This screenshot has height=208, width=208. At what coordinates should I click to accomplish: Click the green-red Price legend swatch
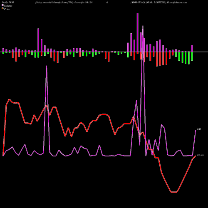[2, 9]
